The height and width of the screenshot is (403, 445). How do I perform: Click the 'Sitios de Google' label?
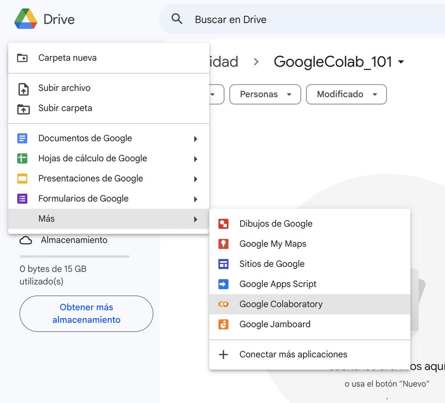tap(272, 264)
